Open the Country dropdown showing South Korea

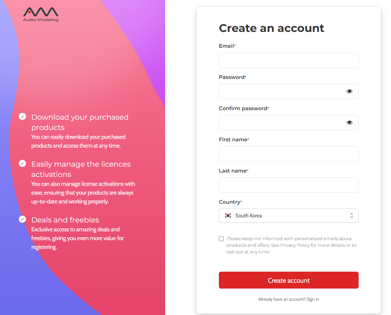[288, 216]
